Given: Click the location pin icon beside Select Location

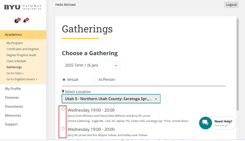Looking at the screenshot, I should pyautogui.click(x=63, y=92).
